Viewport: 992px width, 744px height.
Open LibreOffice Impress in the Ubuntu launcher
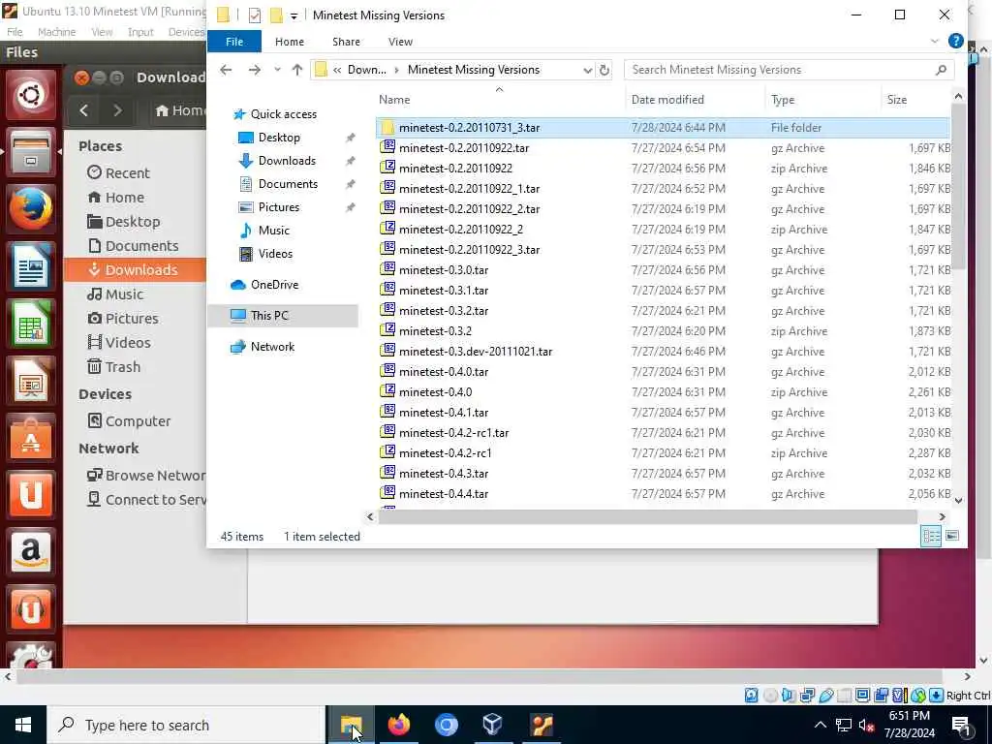click(30, 380)
